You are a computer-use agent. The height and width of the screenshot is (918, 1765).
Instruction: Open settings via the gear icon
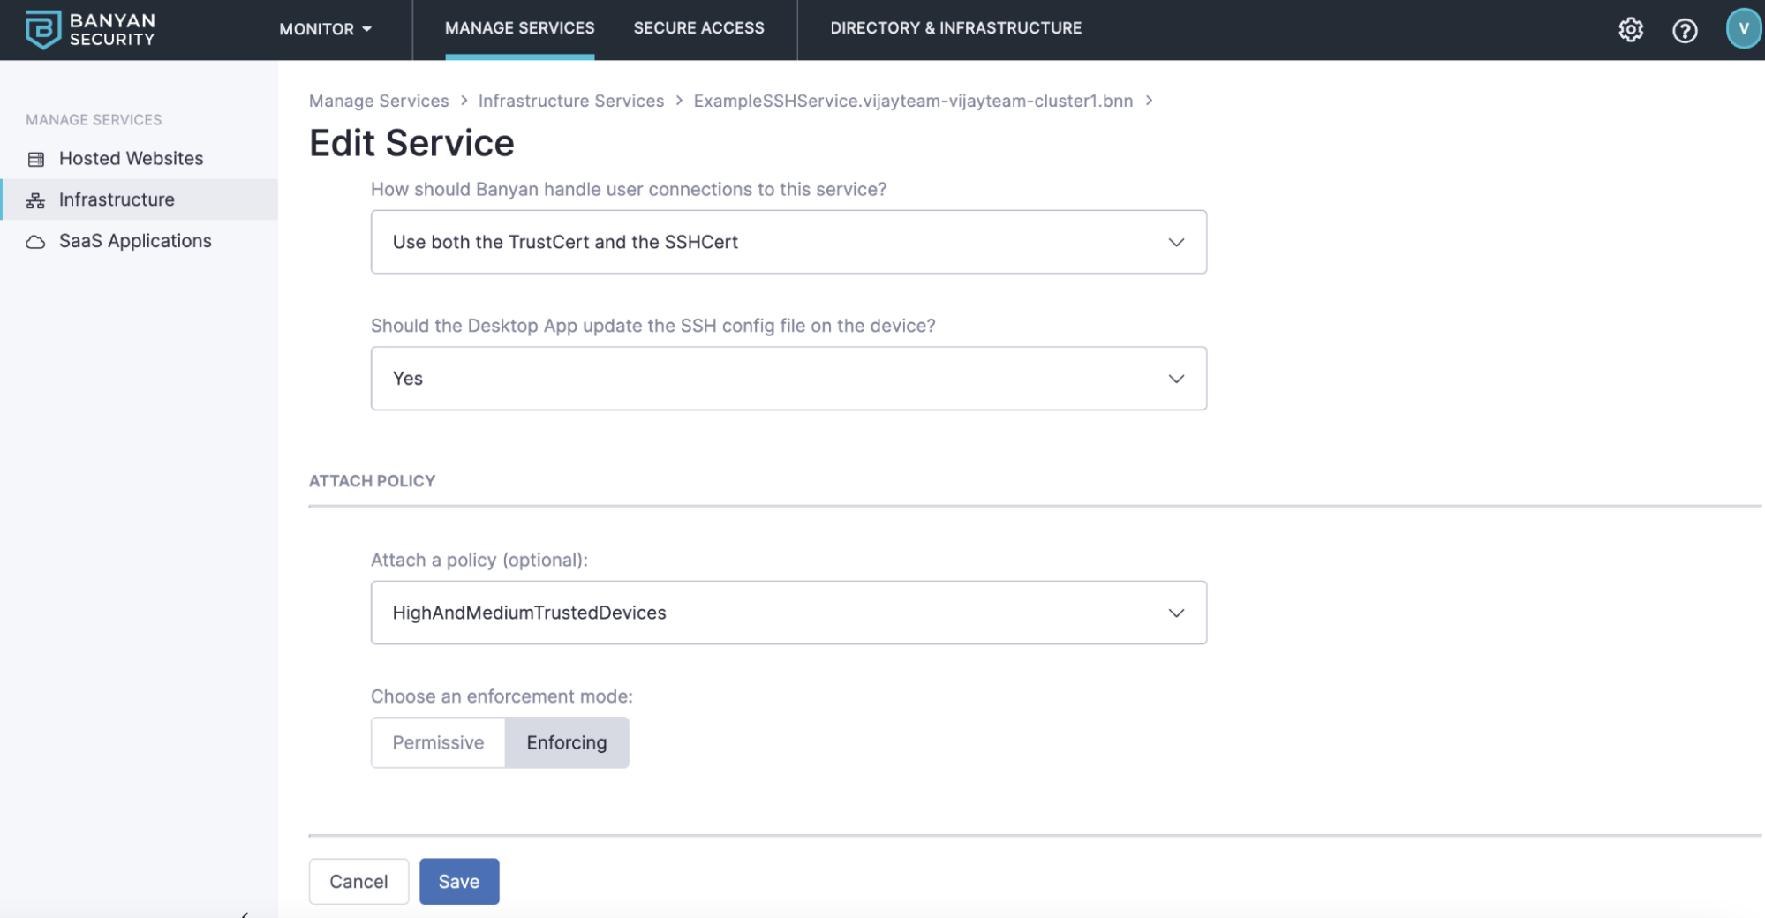click(x=1630, y=30)
